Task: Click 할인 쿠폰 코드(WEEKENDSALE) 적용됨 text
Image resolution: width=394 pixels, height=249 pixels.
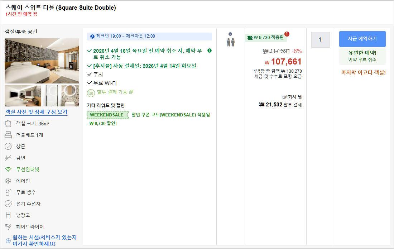Action: pos(170,115)
